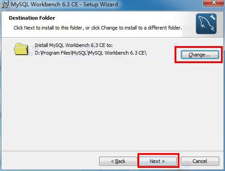This screenshot has height=171, width=225.
Task: Click the yellow destination folder icon
Action: (21, 49)
